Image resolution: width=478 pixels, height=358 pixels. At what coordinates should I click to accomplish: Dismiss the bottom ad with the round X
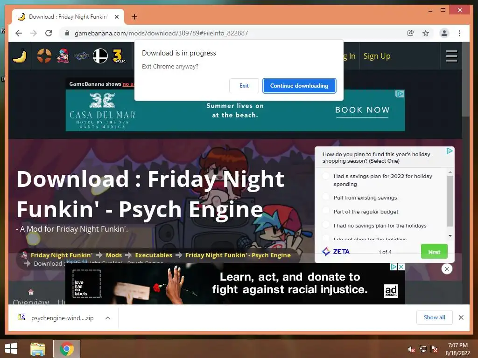pyautogui.click(x=447, y=269)
